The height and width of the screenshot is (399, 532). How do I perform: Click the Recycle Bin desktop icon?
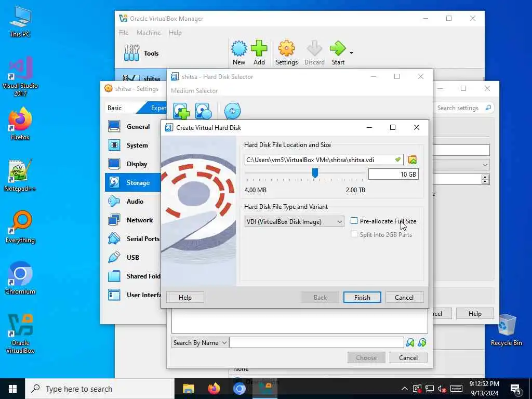click(x=506, y=329)
